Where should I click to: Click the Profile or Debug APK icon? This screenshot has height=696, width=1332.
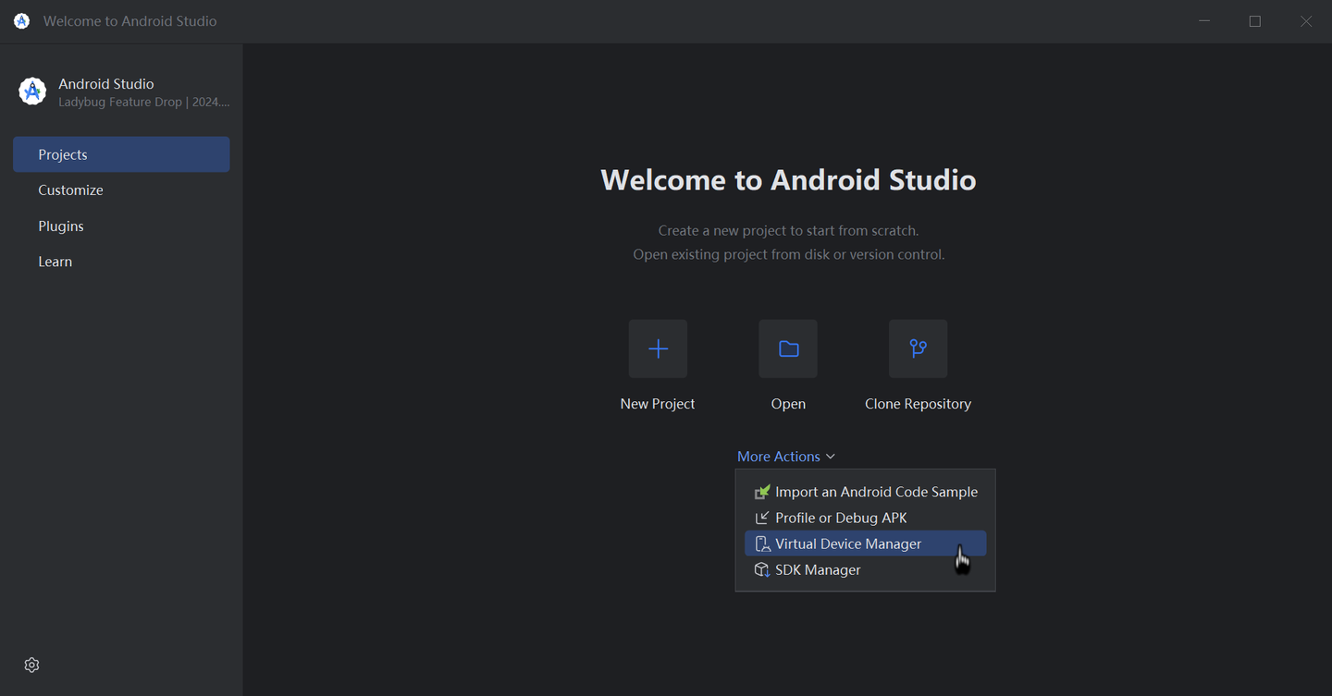coord(761,518)
